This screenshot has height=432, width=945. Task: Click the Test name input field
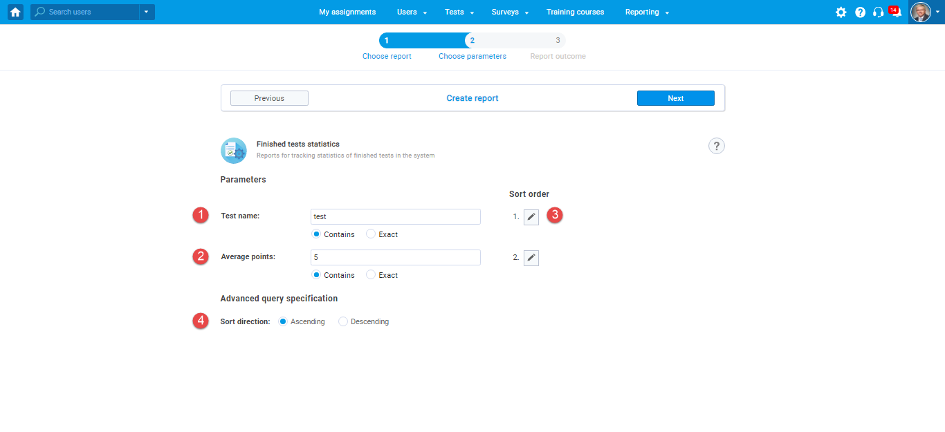395,216
